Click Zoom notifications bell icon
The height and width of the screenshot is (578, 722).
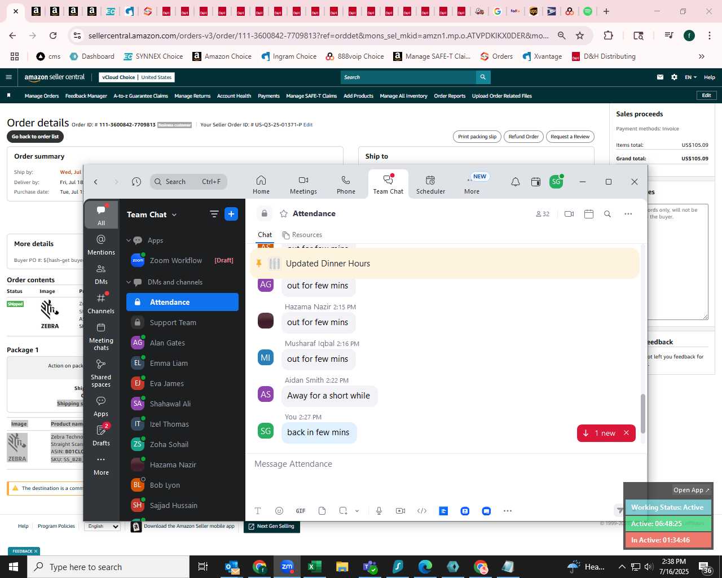[x=516, y=182]
